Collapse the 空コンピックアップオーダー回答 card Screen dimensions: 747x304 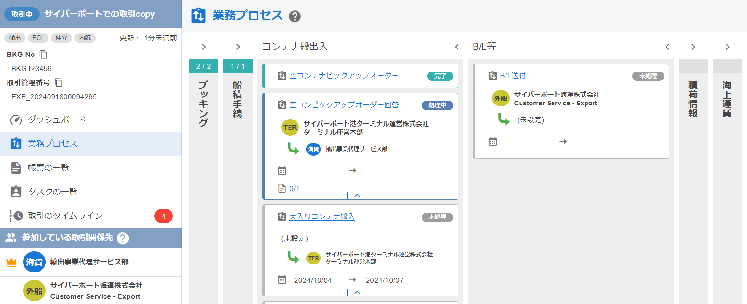point(357,195)
